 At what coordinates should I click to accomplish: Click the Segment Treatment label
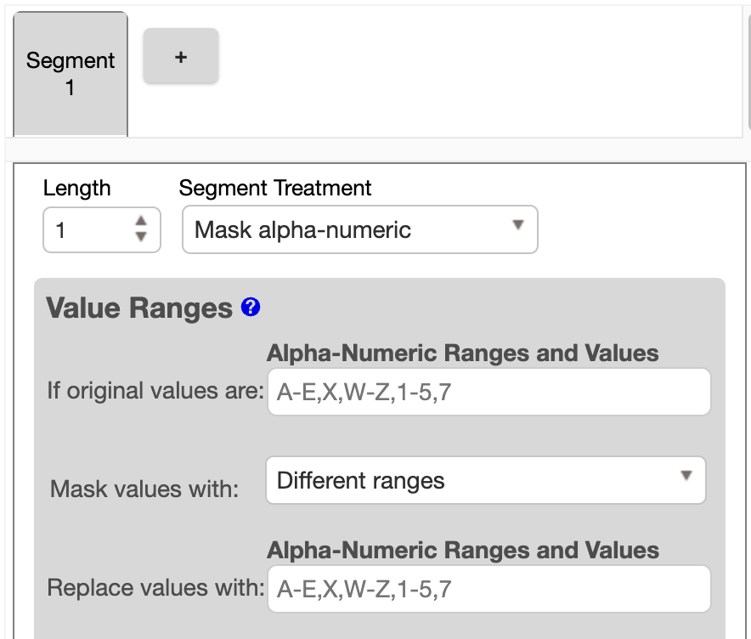pyautogui.click(x=275, y=188)
